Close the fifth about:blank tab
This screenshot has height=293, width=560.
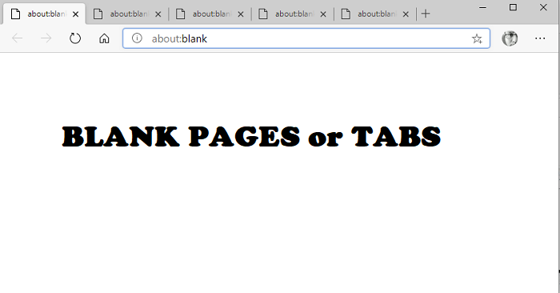pos(406,14)
